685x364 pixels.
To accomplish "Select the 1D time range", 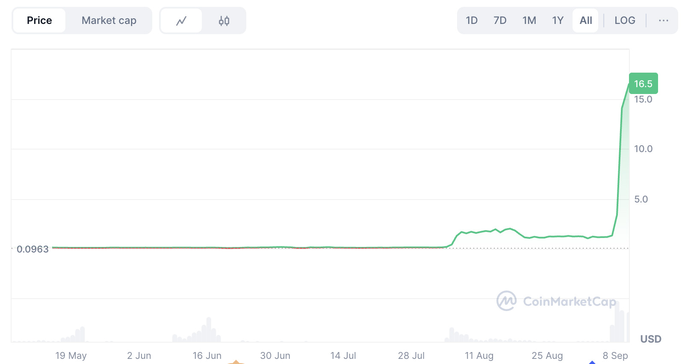I will coord(472,21).
